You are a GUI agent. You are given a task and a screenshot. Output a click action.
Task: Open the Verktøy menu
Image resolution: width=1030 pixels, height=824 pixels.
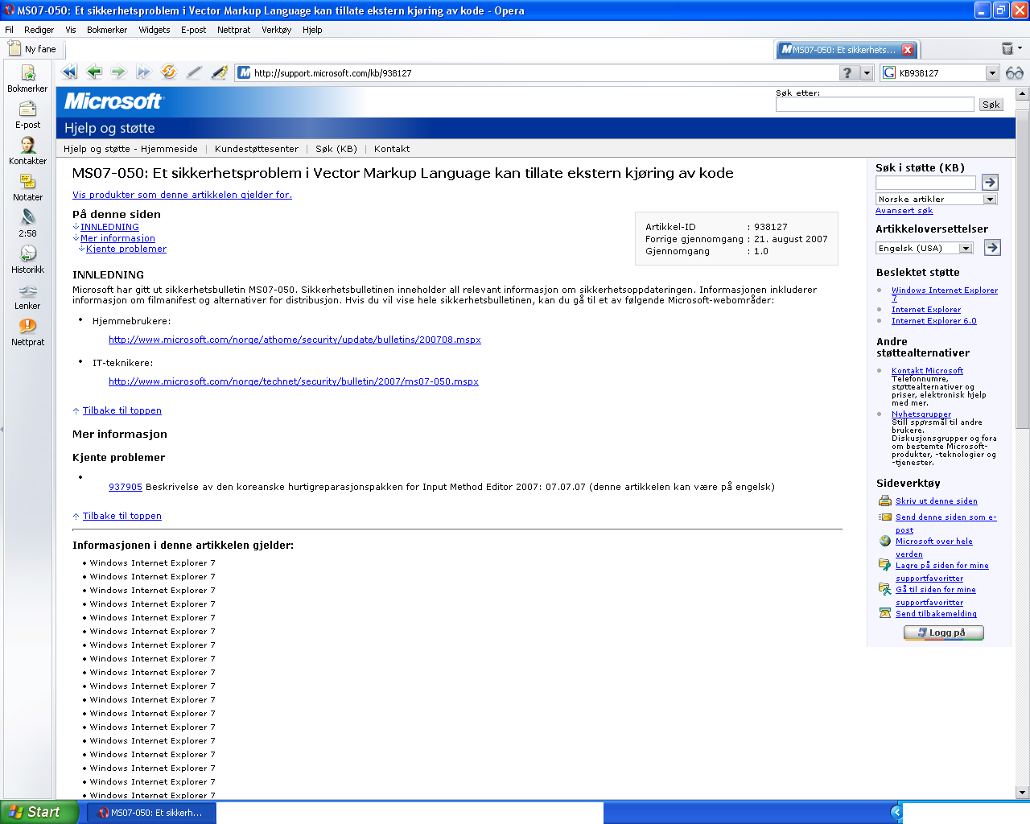[276, 30]
